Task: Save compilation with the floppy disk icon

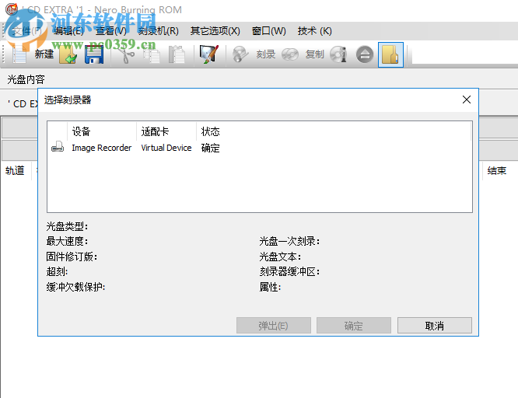Action: (94, 54)
